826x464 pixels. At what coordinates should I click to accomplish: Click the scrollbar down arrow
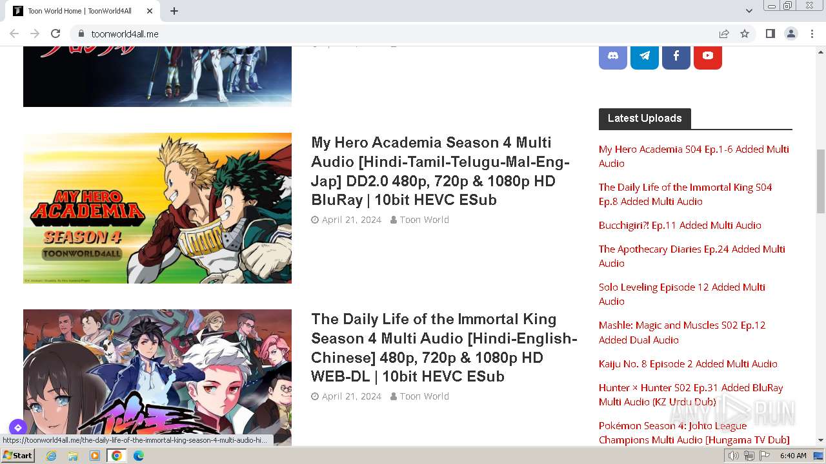[x=821, y=440]
